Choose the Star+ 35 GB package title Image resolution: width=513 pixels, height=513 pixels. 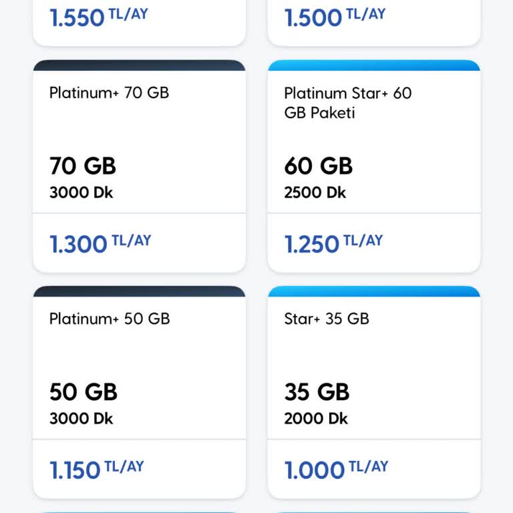(327, 319)
